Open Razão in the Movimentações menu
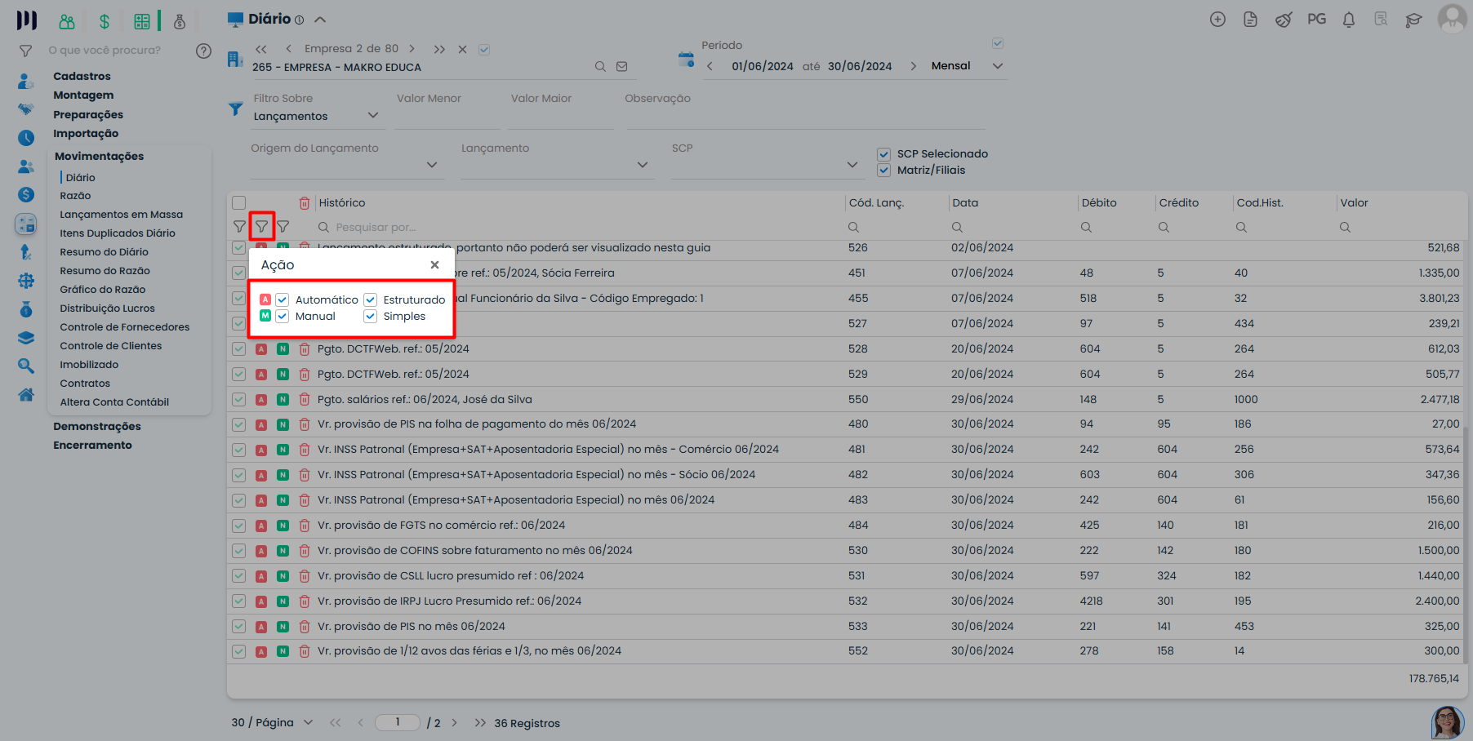 (75, 196)
